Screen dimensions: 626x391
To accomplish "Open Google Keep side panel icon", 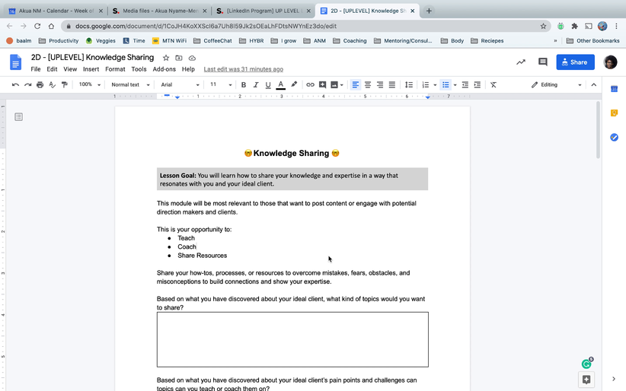I will 614,113.
